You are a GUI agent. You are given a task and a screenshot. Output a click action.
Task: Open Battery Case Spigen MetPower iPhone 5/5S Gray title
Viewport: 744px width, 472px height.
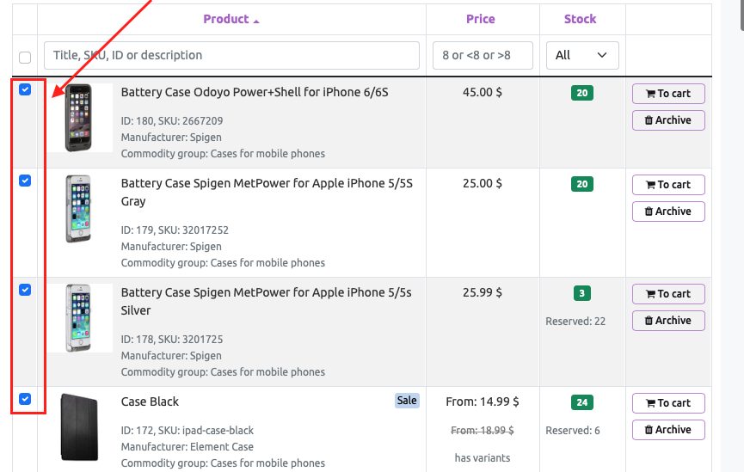point(267,192)
